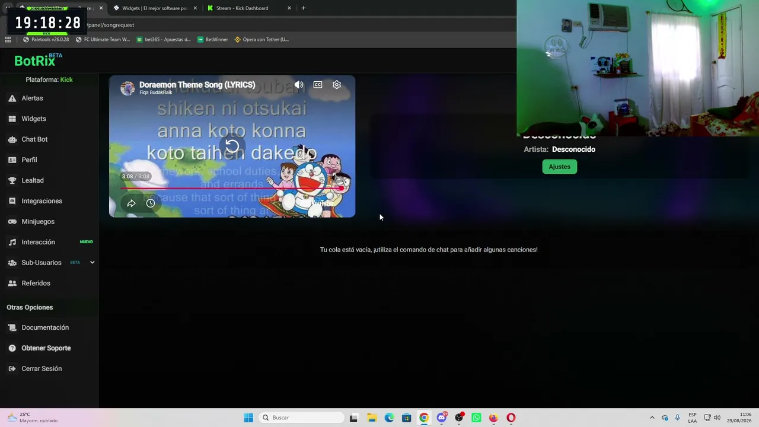Open the Alertas sidebar section
759x427 pixels.
(x=32, y=98)
